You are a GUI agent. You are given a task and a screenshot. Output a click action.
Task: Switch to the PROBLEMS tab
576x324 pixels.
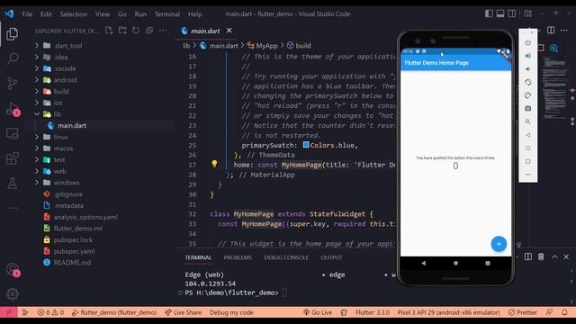pyautogui.click(x=238, y=257)
